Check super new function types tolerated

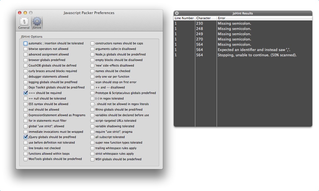[x=92, y=142]
